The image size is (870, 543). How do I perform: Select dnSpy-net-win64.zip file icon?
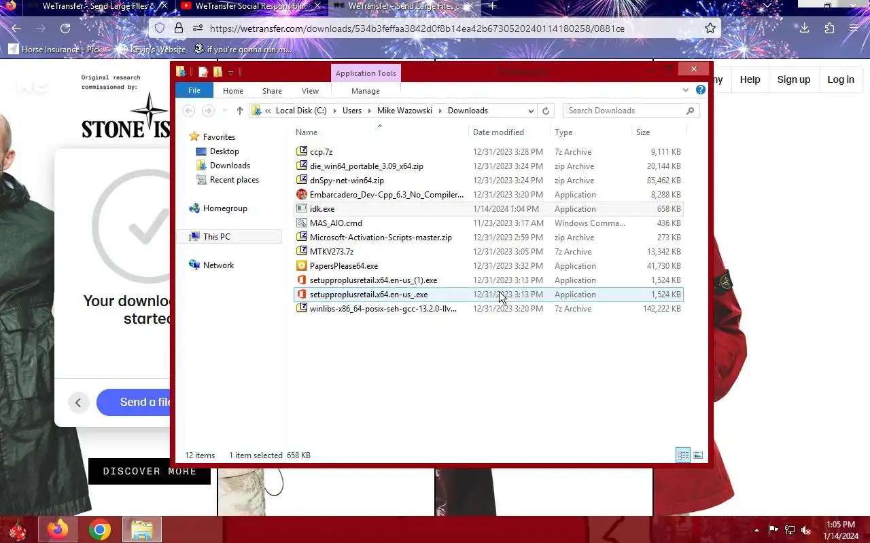(302, 180)
